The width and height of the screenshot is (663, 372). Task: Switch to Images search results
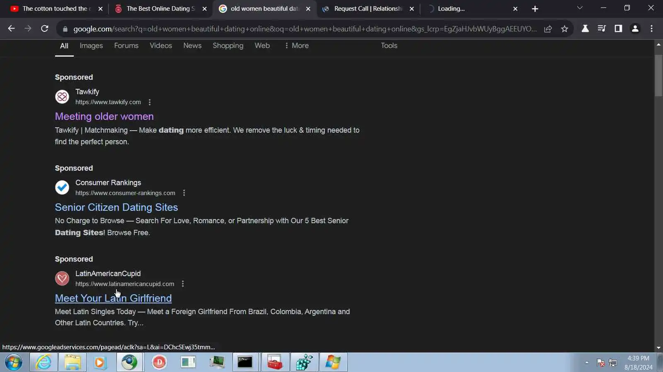(91, 45)
